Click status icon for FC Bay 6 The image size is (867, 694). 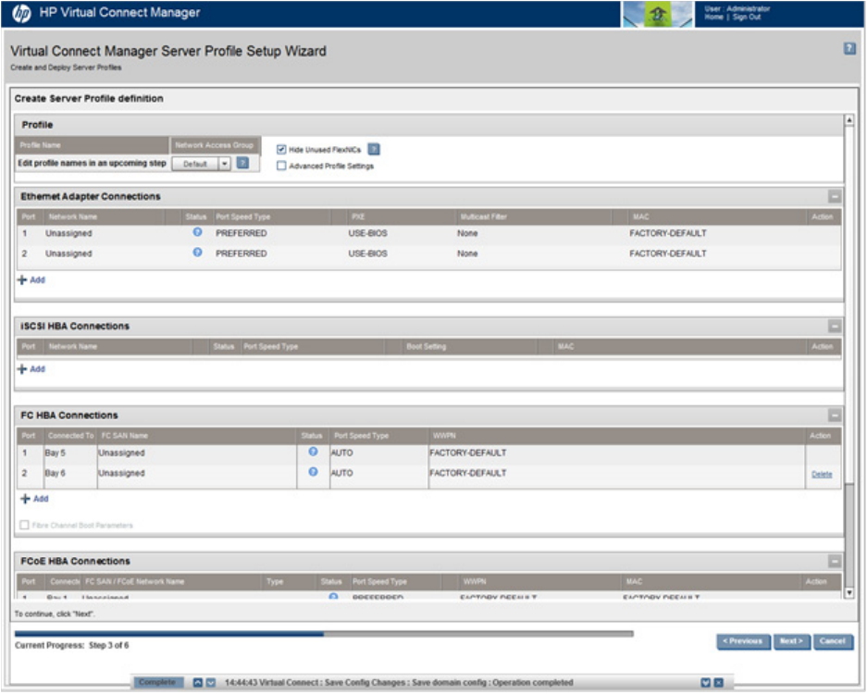tap(313, 472)
